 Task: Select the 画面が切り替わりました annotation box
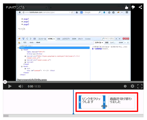122,102
